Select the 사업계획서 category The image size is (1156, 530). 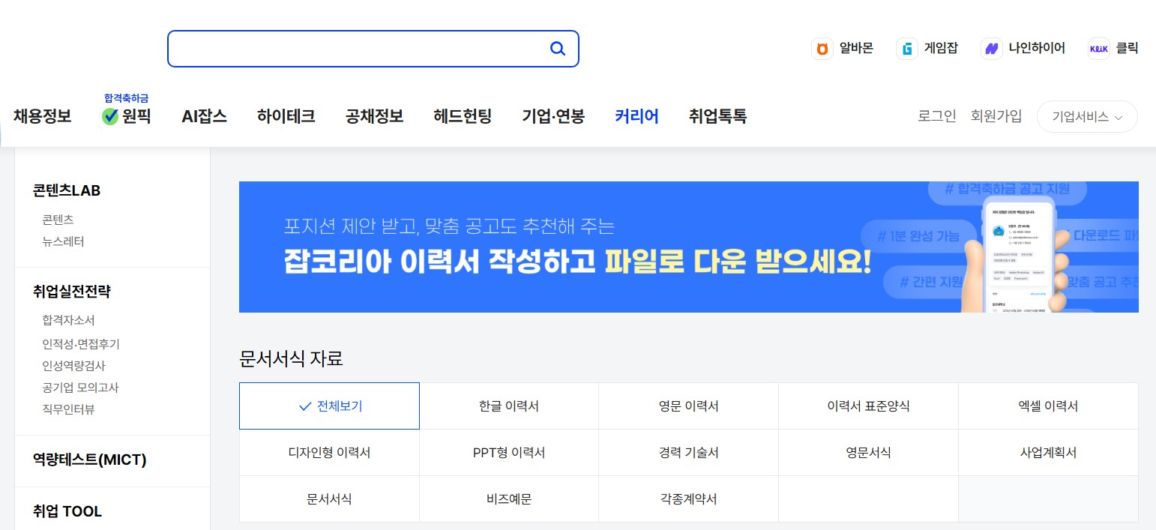(x=1048, y=453)
